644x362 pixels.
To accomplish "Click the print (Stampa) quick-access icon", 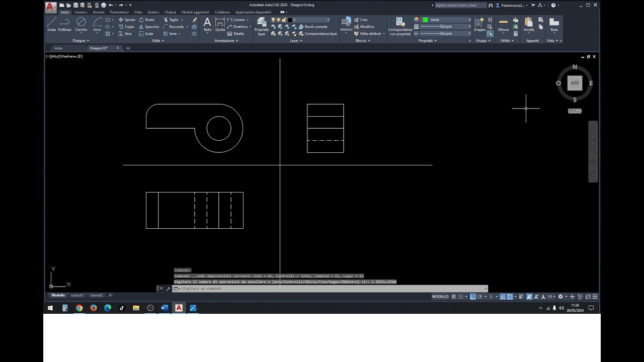I will [x=103, y=5].
